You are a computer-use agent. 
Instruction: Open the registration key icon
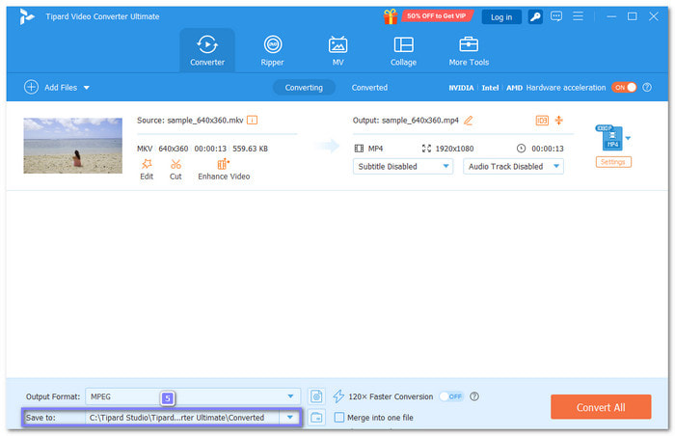535,16
